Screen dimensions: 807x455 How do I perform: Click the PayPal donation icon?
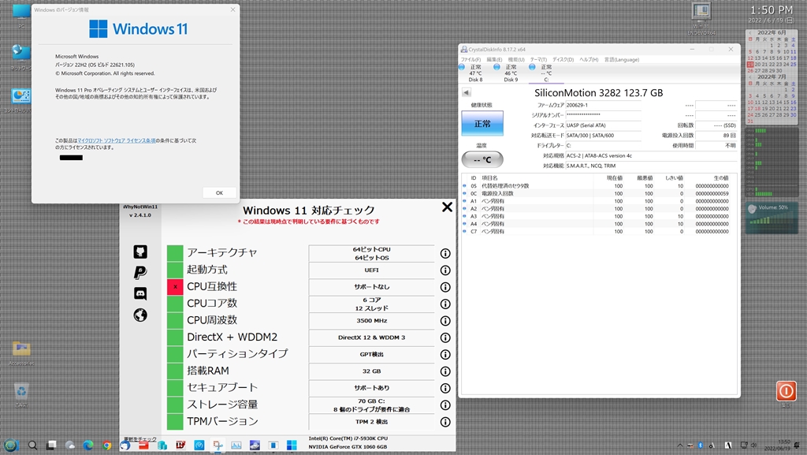point(140,273)
